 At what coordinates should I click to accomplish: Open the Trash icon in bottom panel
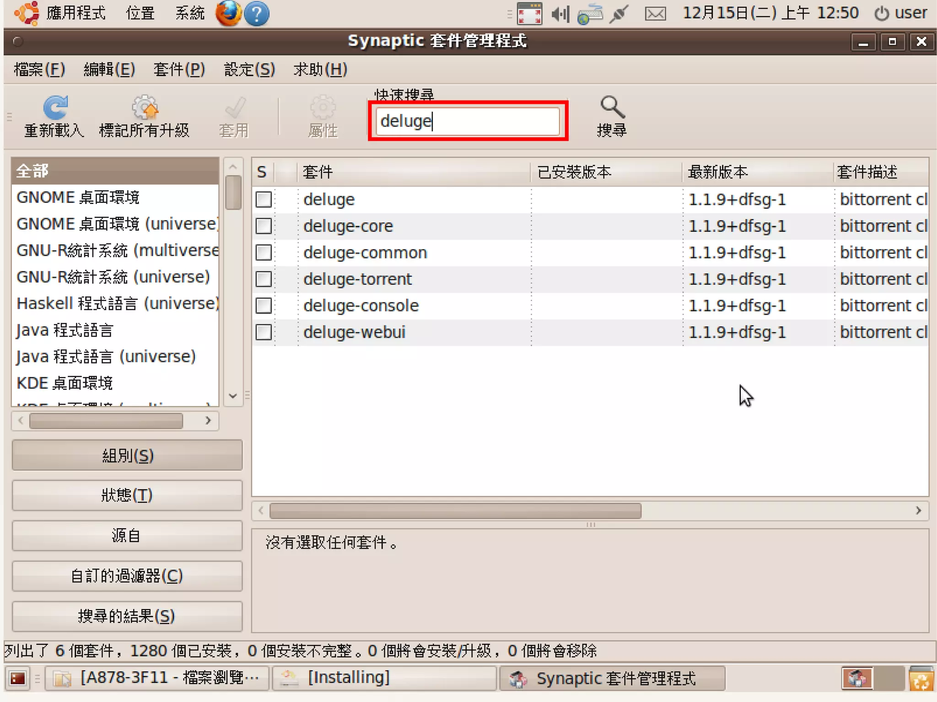921,679
